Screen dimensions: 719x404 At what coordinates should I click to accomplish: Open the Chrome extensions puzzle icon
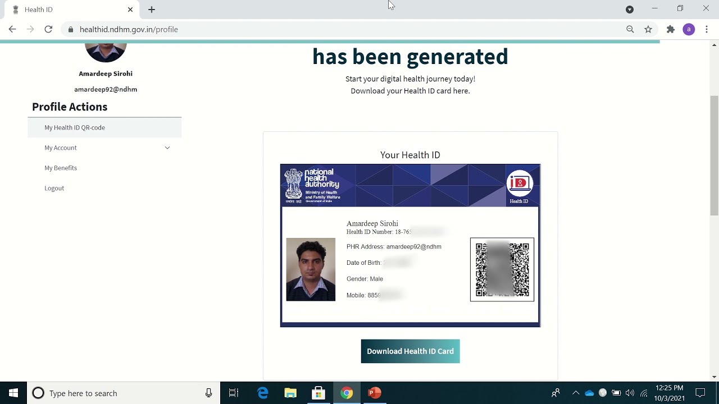click(671, 29)
